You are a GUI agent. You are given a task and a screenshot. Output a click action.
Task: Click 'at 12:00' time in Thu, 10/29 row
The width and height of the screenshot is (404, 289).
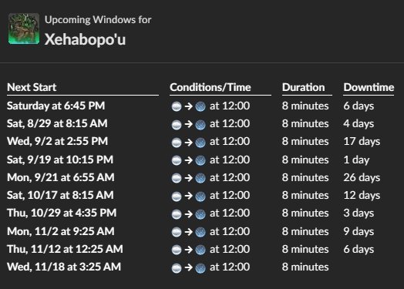(x=230, y=213)
